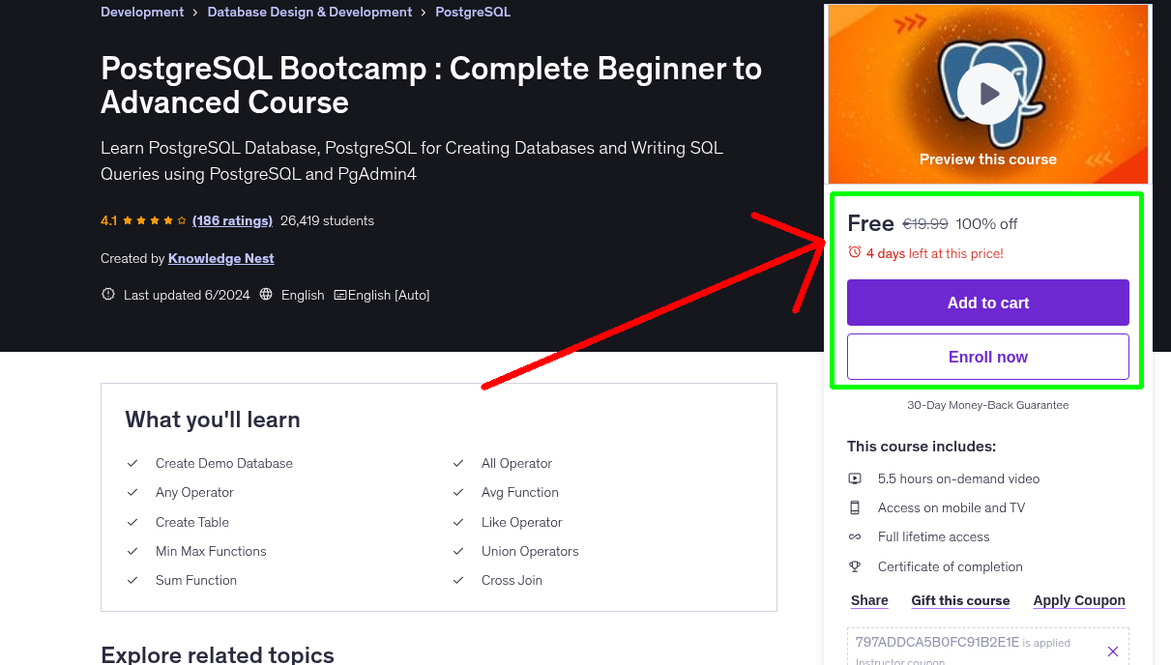Viewport: 1171px width, 665px height.
Task: Click Apply Coupon
Action: pos(1079,600)
